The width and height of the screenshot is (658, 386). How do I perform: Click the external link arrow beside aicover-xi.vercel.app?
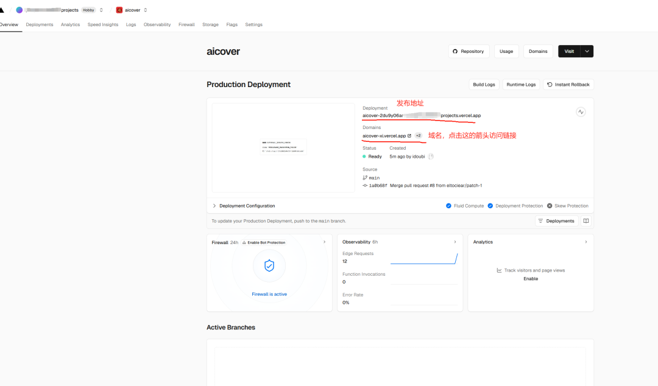pyautogui.click(x=409, y=136)
